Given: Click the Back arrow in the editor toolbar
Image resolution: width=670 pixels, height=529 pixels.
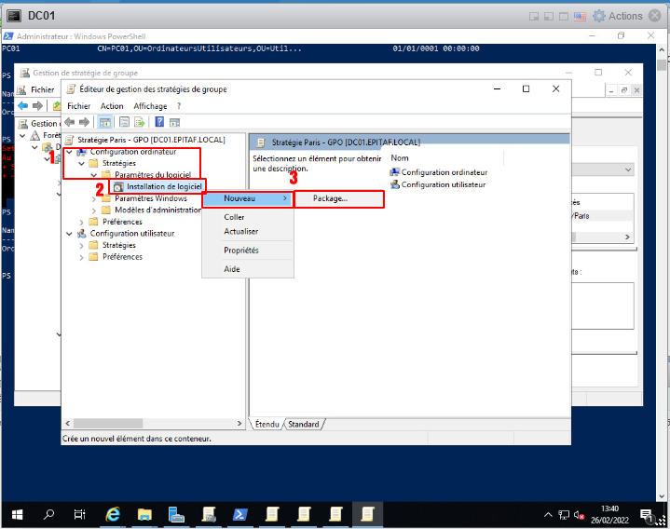Looking at the screenshot, I should pyautogui.click(x=69, y=122).
